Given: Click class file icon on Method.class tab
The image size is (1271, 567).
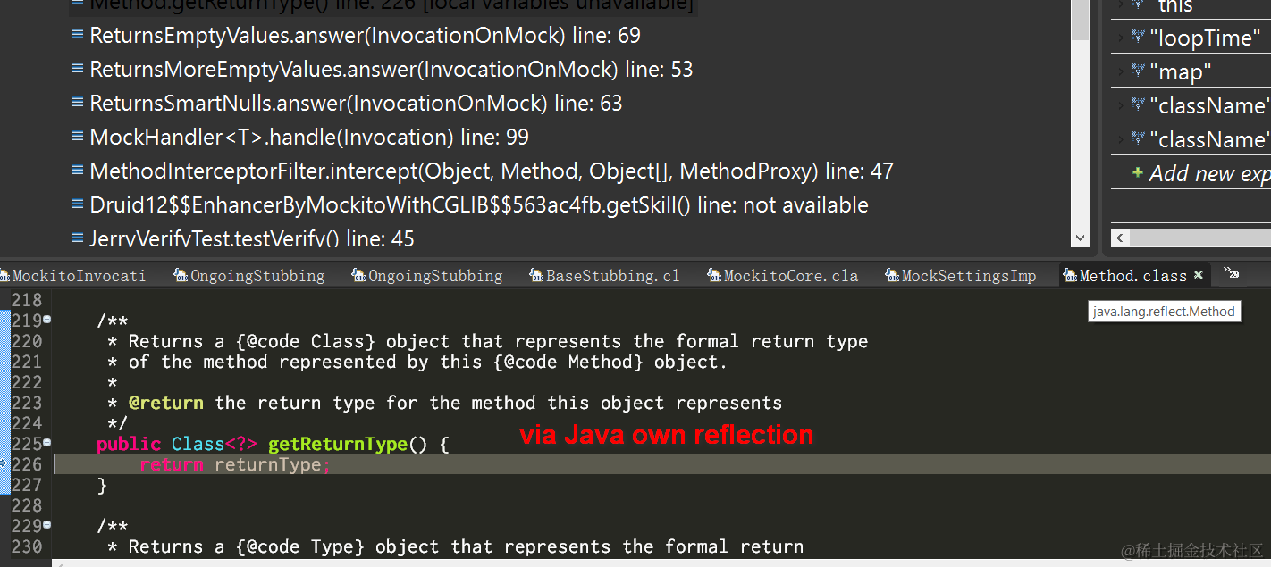Looking at the screenshot, I should tap(1070, 276).
